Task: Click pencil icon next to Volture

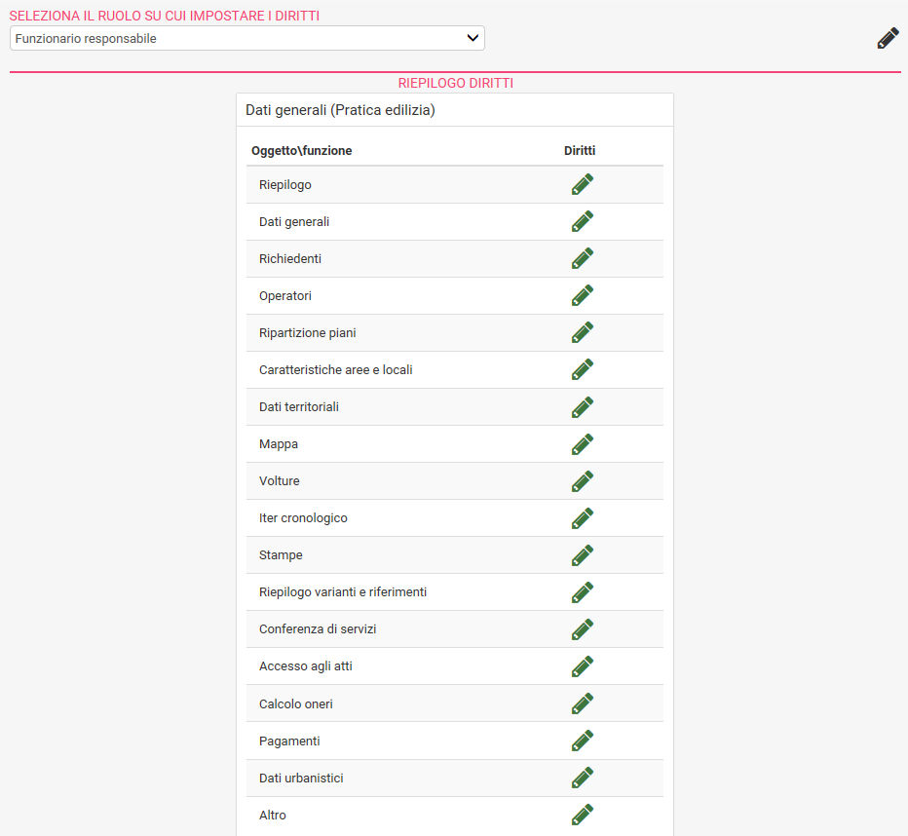Action: [582, 481]
